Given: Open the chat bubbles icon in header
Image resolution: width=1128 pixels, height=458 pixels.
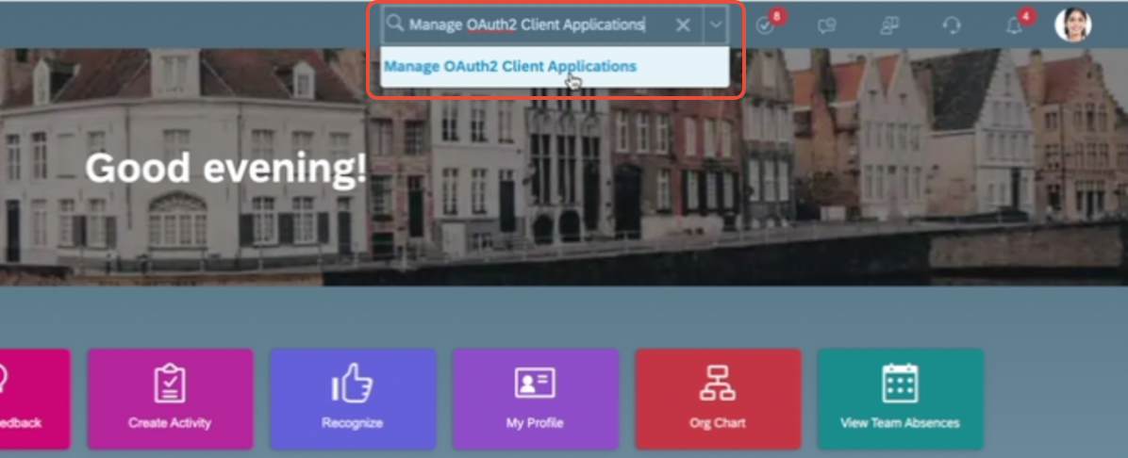Looking at the screenshot, I should tap(826, 25).
